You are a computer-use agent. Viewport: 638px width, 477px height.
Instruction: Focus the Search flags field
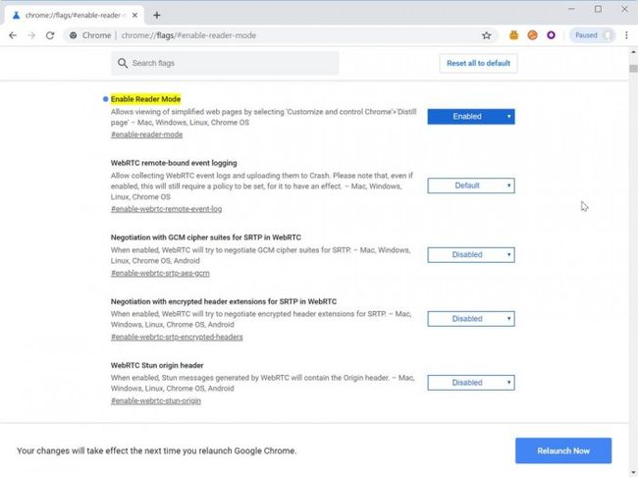(x=225, y=63)
